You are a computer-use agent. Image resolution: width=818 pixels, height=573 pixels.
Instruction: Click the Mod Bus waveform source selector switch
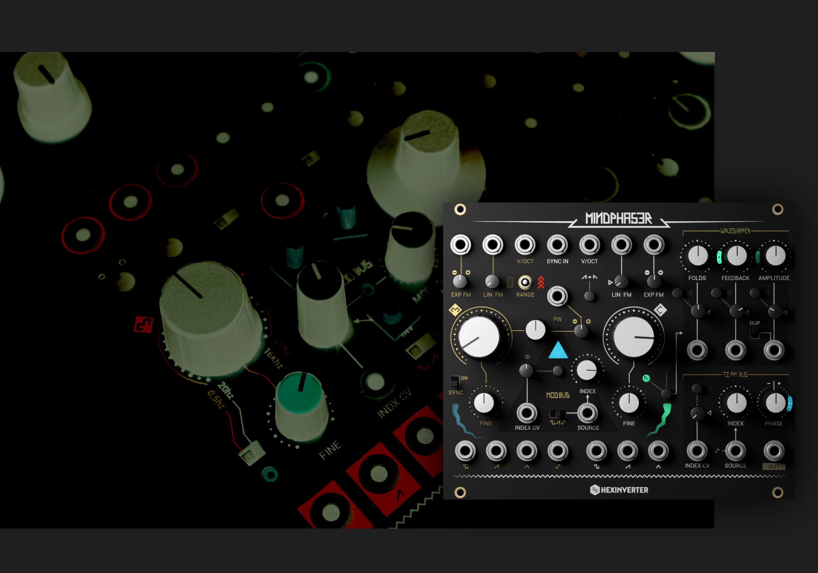558,414
